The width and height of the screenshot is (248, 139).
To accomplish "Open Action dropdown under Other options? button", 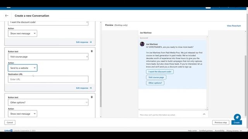I will click(22, 114).
